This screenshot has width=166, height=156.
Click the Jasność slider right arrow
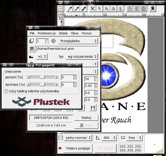[x=56, y=77]
